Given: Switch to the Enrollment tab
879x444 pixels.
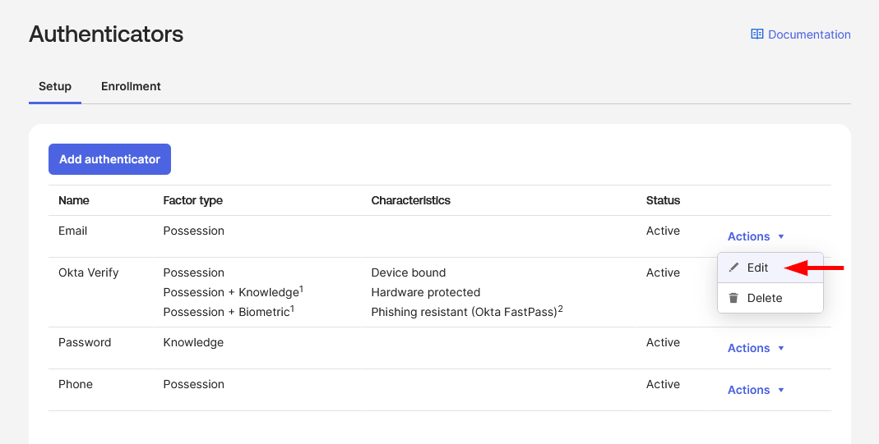Looking at the screenshot, I should (131, 86).
